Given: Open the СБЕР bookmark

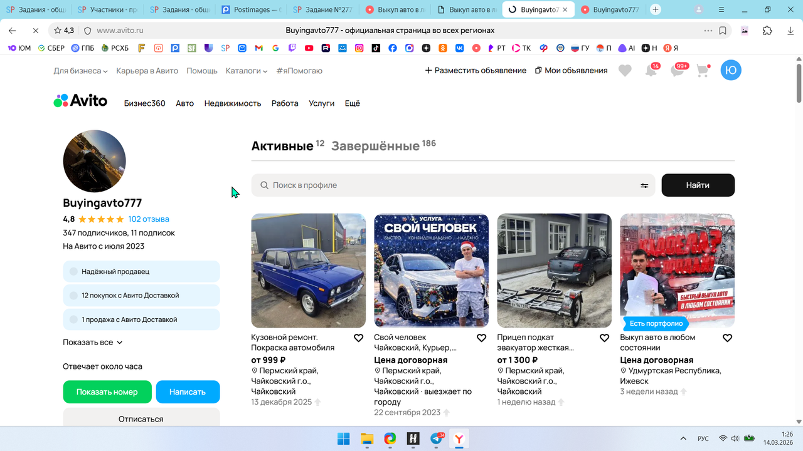Looking at the screenshot, I should 51,48.
